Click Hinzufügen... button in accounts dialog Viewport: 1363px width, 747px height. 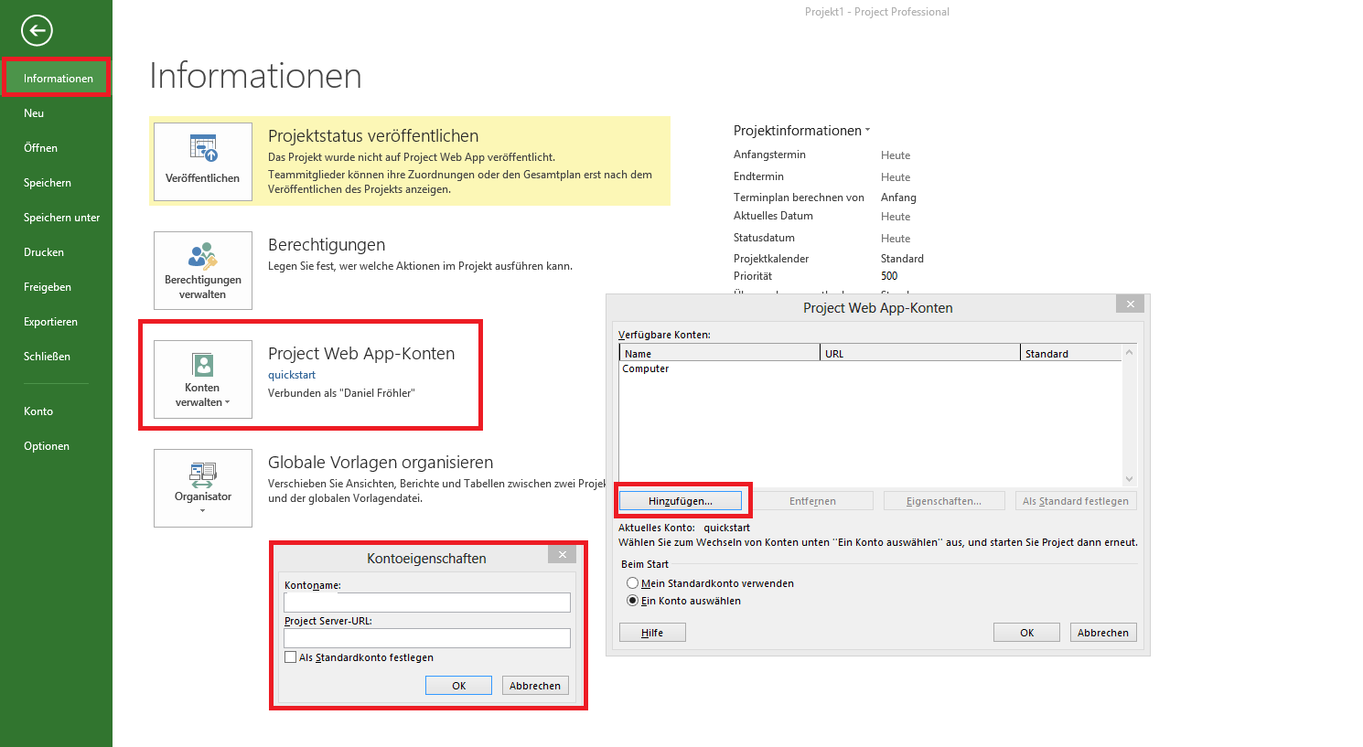point(680,501)
